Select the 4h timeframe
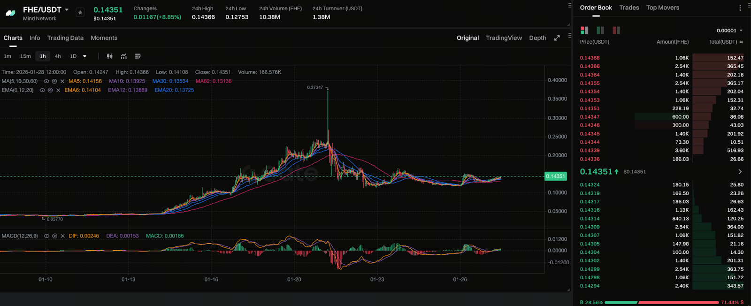Viewport: 751px width, 306px height. coord(58,56)
